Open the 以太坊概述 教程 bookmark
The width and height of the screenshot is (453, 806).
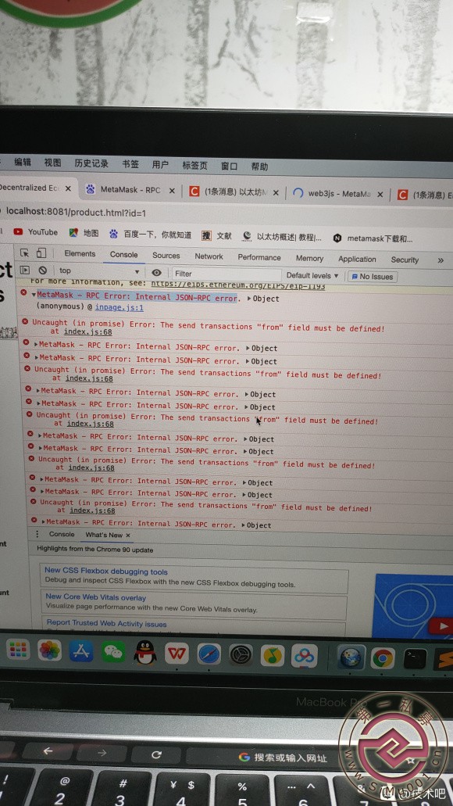pos(283,237)
